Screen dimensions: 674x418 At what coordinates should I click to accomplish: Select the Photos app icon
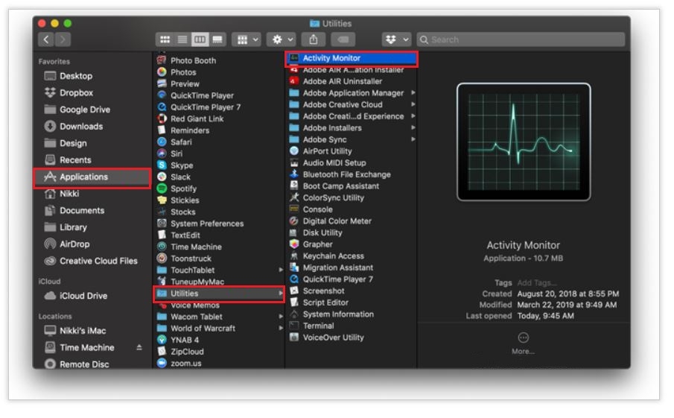tap(162, 72)
